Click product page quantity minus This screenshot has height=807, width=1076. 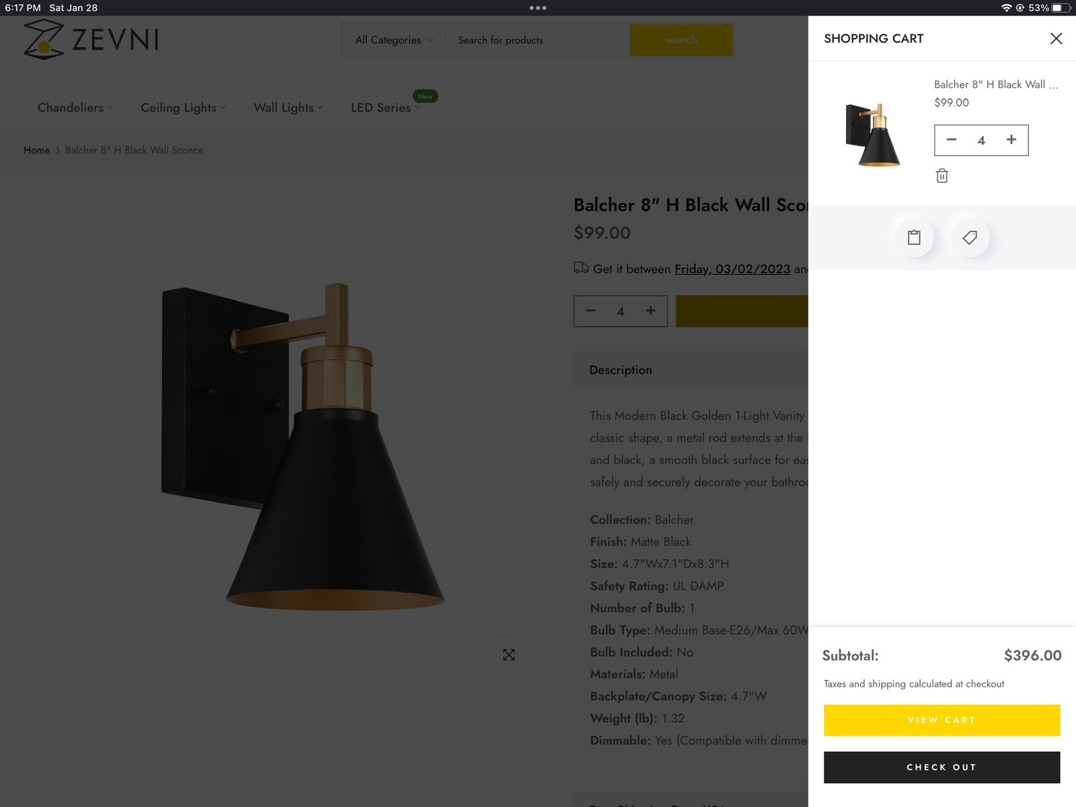(590, 311)
